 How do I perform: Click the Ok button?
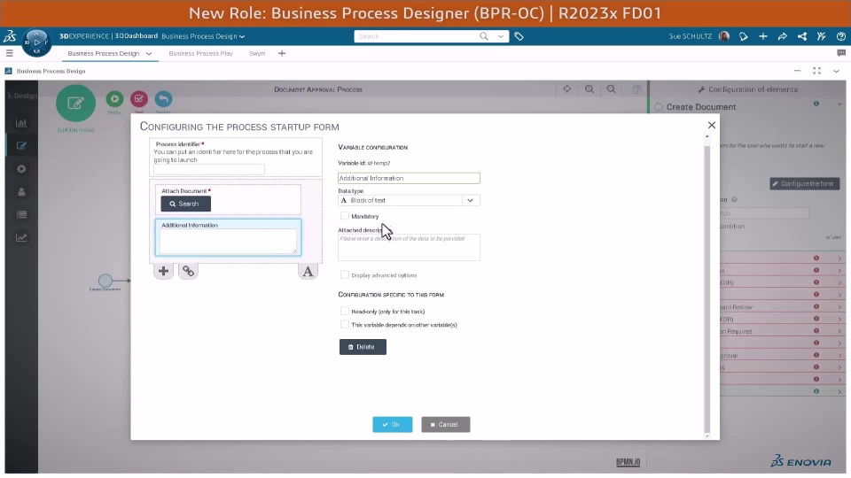pyautogui.click(x=393, y=424)
